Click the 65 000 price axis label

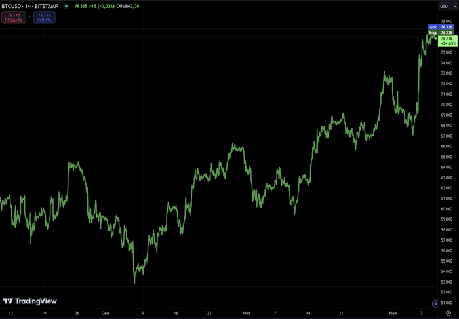[x=447, y=157]
